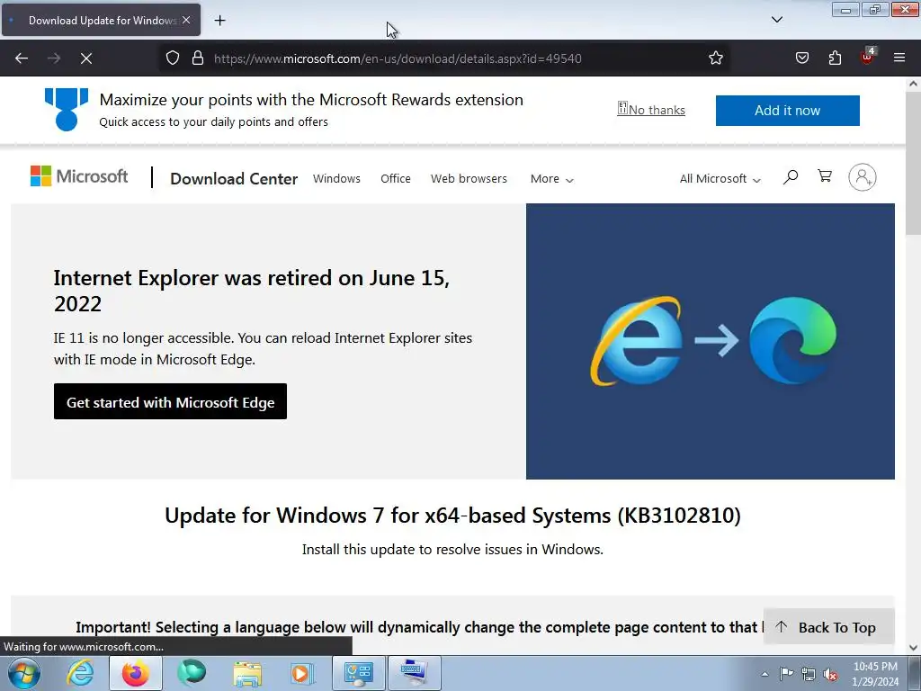Open site search magnifier icon
The height and width of the screenshot is (691, 921).
(x=791, y=177)
